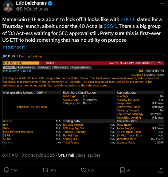Image resolution: width=168 pixels, height=177 pixels.
Task: Select the Organizational tab
Action: coord(80,67)
